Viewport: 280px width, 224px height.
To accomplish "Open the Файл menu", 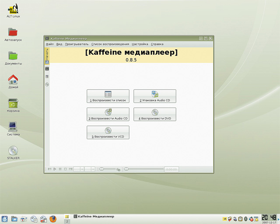I will [49, 44].
